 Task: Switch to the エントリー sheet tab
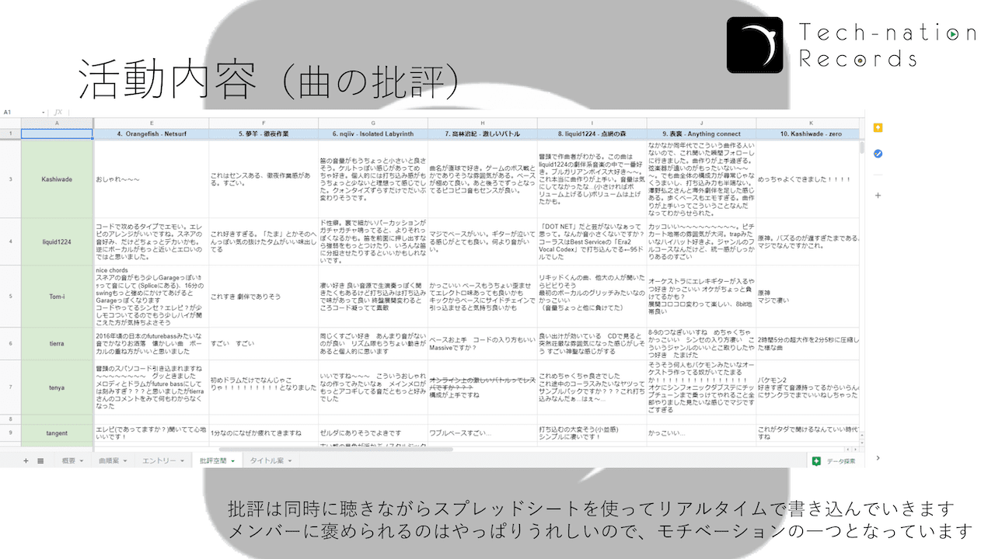(x=159, y=460)
